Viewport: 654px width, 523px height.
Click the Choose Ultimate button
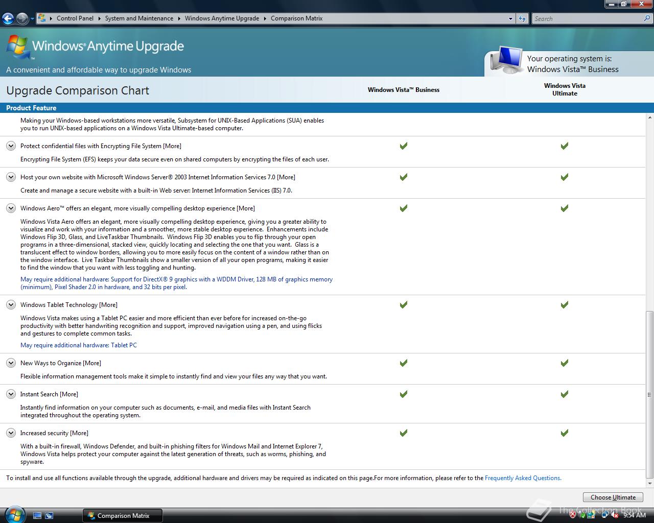point(613,497)
